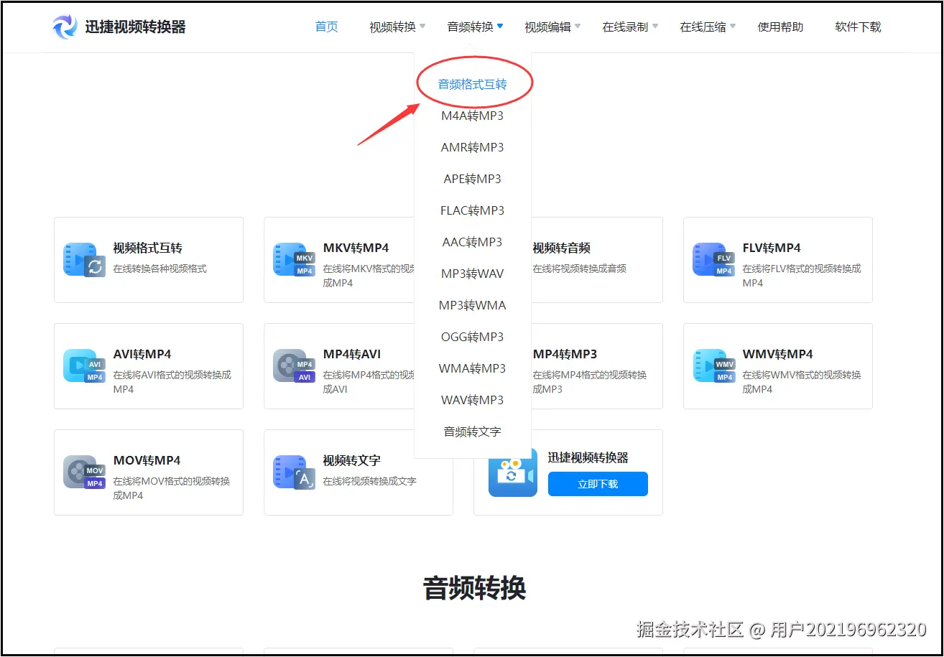Select AAC转MP3 in the dropdown
This screenshot has height=657, width=944.
click(x=473, y=242)
